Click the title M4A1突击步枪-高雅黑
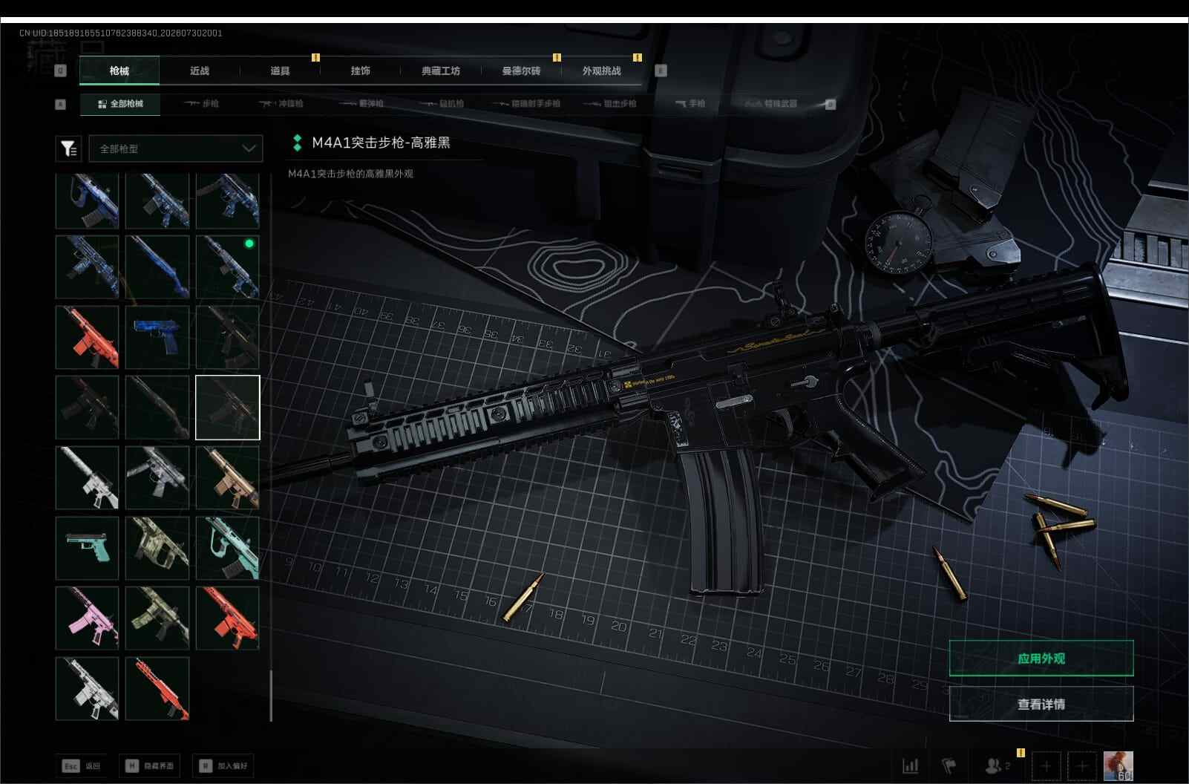The height and width of the screenshot is (784, 1189). click(x=381, y=143)
